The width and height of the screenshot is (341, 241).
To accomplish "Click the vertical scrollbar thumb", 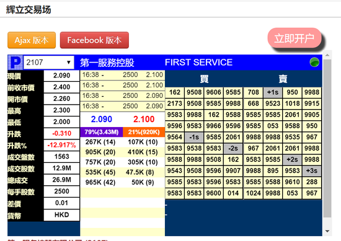I will (327, 138).
